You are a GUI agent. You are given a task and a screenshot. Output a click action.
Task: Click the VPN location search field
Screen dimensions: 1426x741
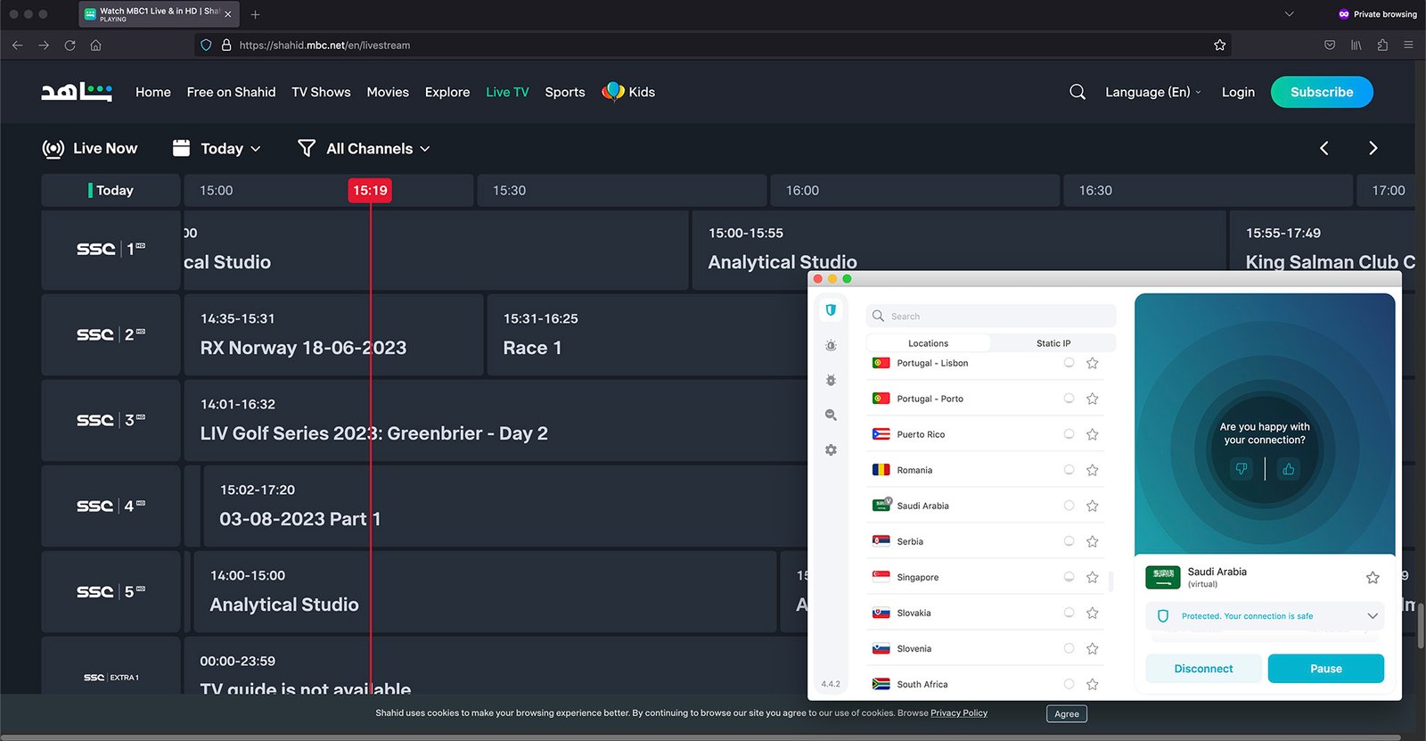(991, 317)
